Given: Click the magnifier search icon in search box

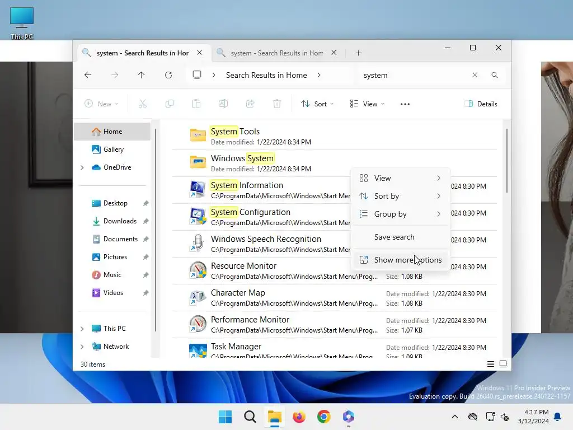Looking at the screenshot, I should tap(495, 75).
